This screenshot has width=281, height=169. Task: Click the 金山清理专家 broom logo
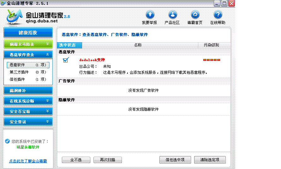(15, 17)
